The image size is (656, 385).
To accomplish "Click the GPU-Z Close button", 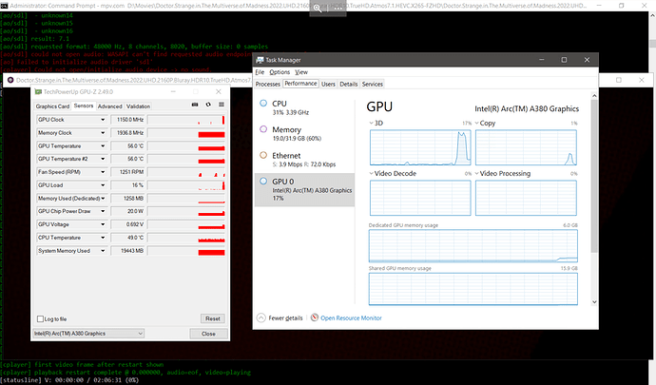I will click(208, 334).
